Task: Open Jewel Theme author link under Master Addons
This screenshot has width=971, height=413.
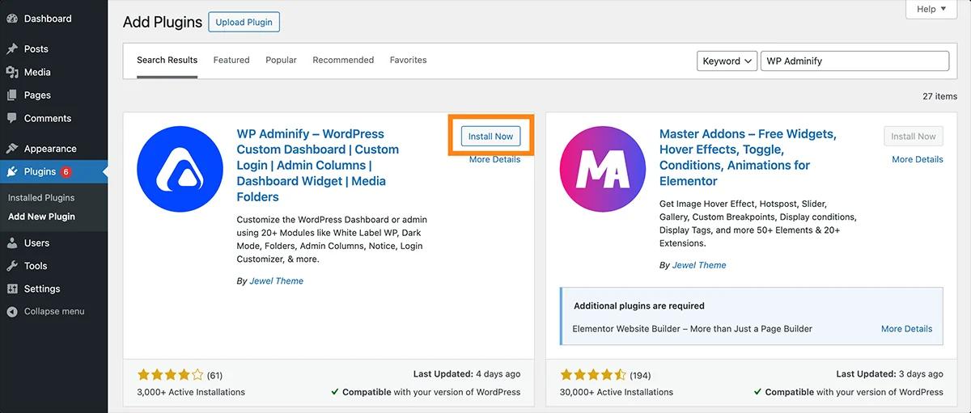Action: (x=699, y=265)
